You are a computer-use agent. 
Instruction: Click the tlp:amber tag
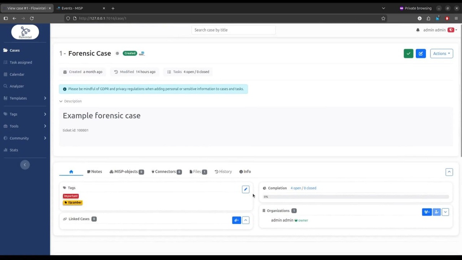pos(73,202)
